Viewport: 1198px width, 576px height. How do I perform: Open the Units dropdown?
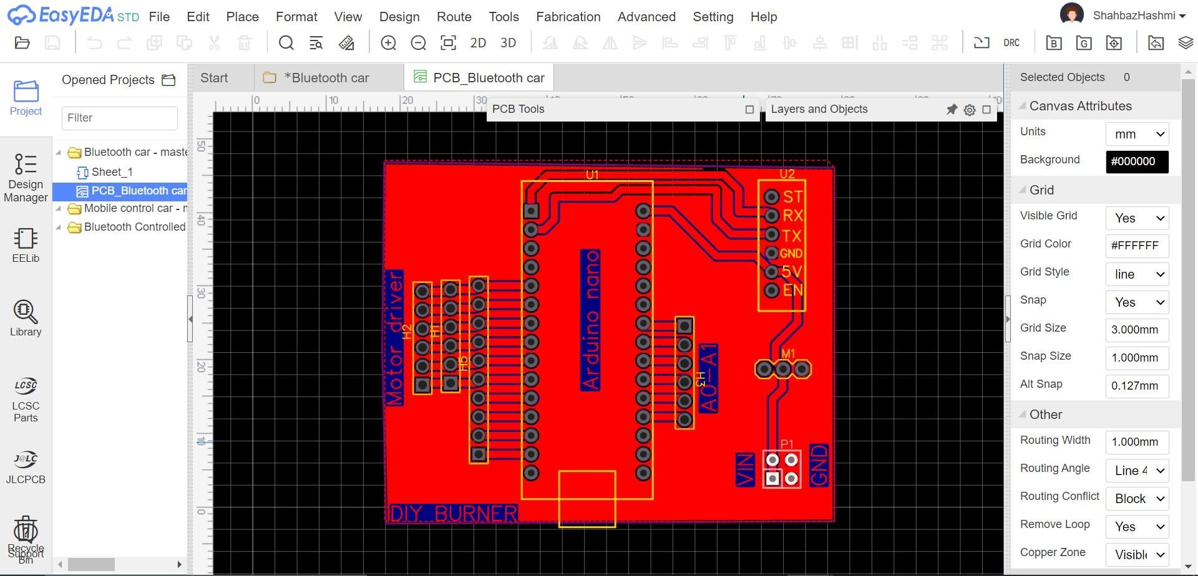[x=1136, y=133]
